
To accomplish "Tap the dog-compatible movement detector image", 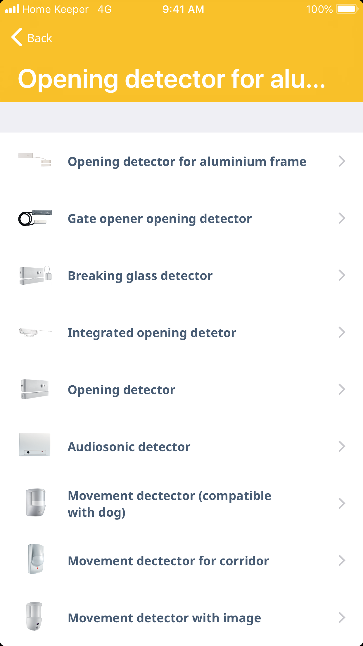I will tap(36, 502).
